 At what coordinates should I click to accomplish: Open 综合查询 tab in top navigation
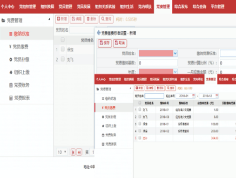199,7
